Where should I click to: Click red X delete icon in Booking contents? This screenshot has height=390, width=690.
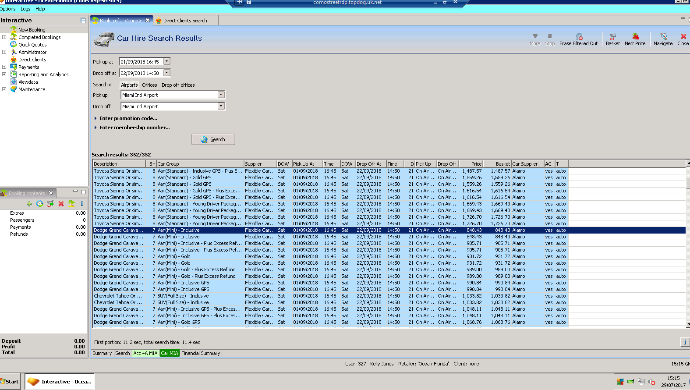coord(61,204)
